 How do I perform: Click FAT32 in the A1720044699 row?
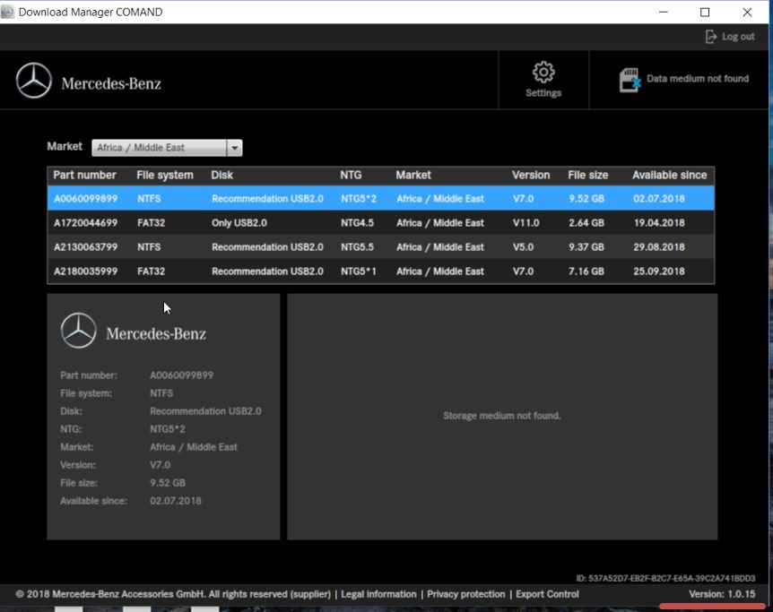(151, 223)
